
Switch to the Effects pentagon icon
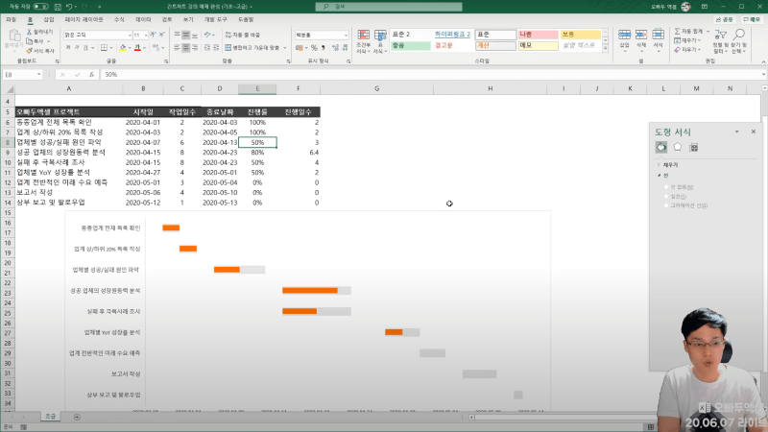(x=678, y=147)
